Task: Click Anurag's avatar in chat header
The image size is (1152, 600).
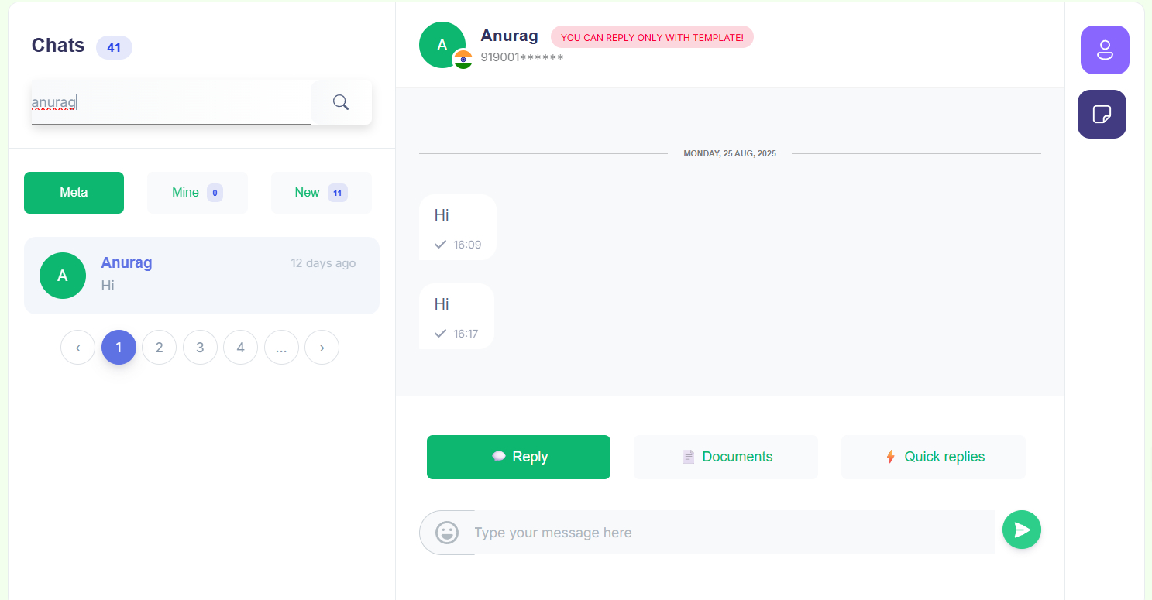Action: point(442,44)
